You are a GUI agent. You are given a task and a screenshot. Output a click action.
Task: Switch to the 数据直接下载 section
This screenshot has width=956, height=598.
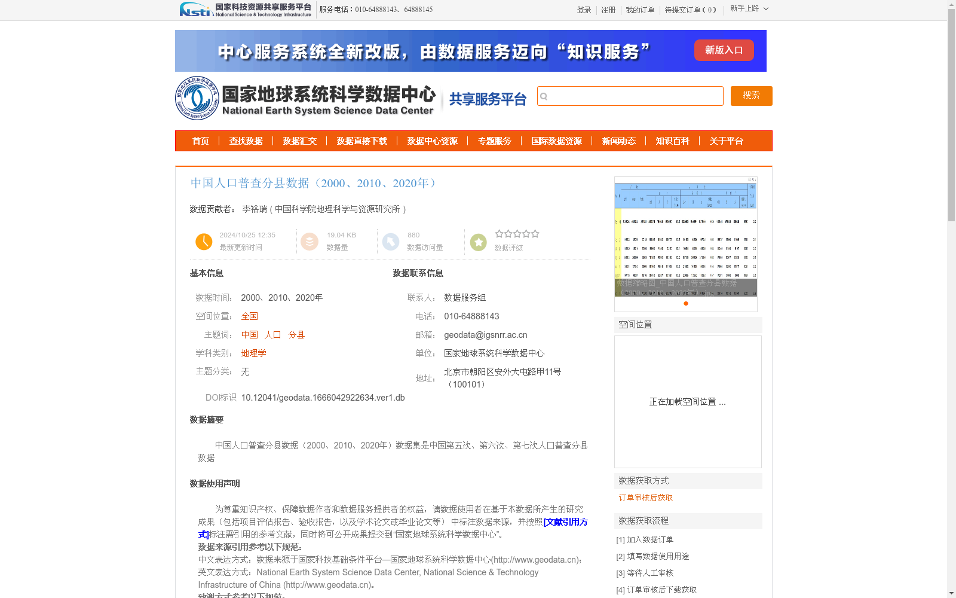361,141
